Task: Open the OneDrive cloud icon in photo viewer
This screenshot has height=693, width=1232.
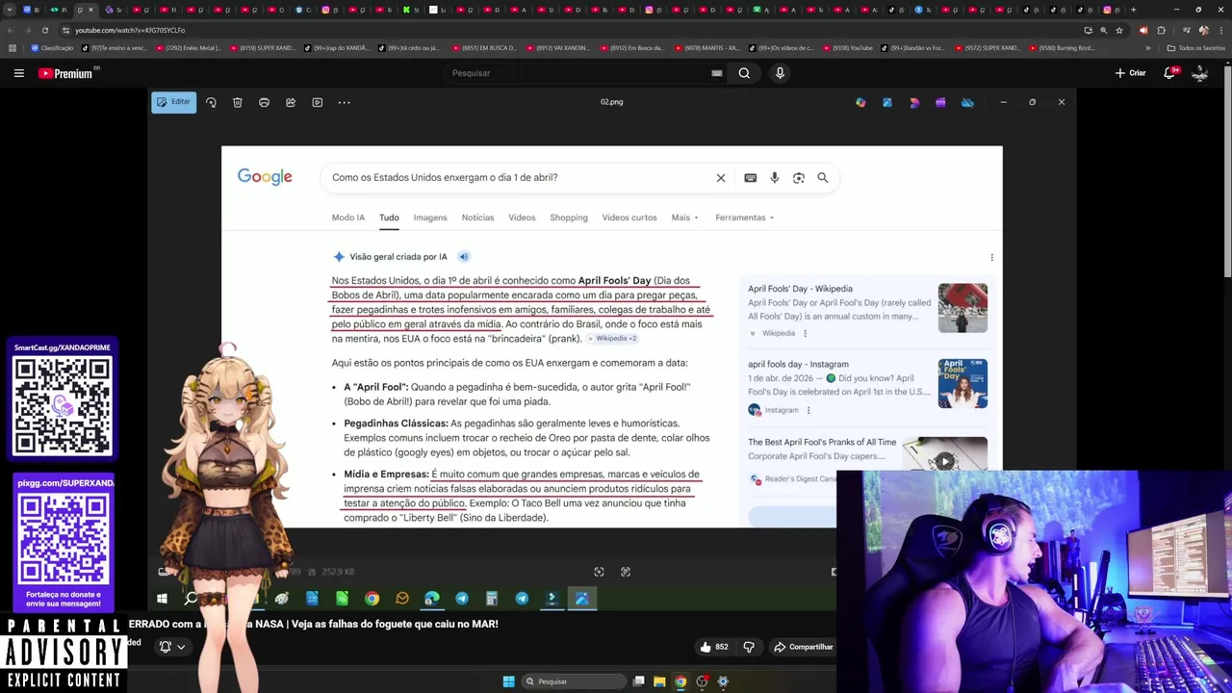Action: [967, 102]
